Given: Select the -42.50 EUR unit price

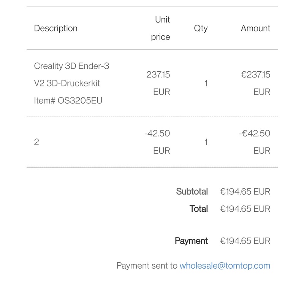Looking at the screenshot, I should click(158, 142).
